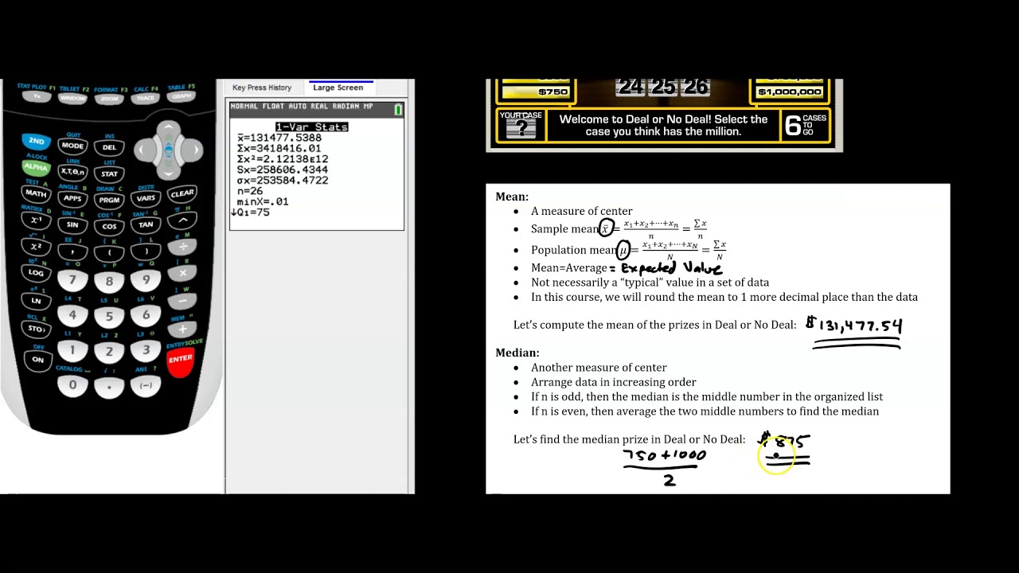Click the CLEAR key
Viewport: 1019px width, 573px height.
click(x=182, y=193)
